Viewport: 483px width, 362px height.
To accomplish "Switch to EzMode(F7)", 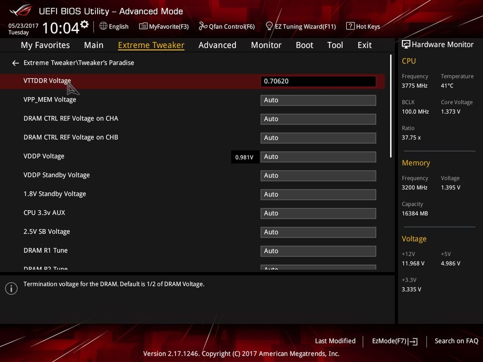I will (395, 341).
